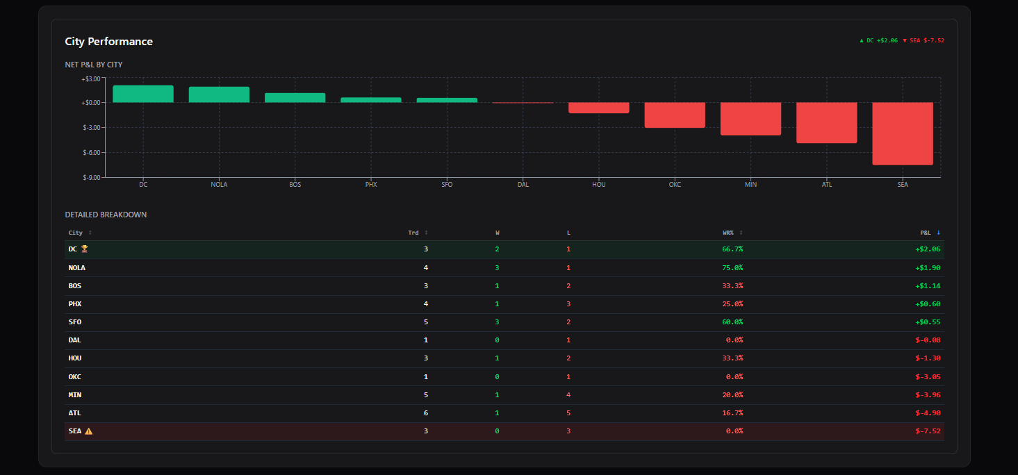
Task: Switch to the City Performance header
Action: 108,41
